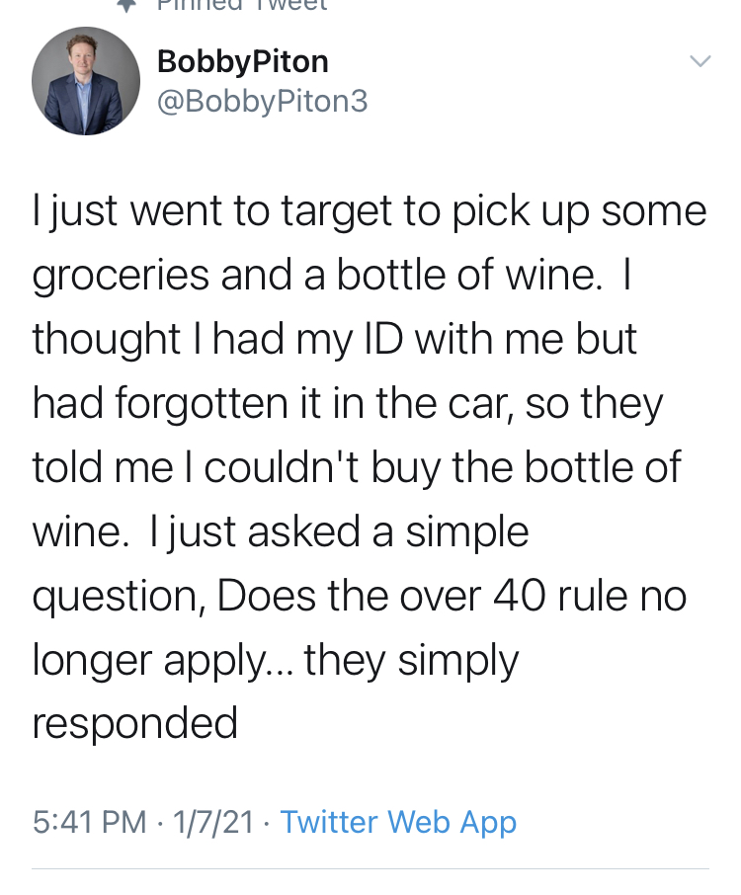This screenshot has width=741, height=895.
Task: Open the BobbyPiton display name profile link
Action: tap(242, 61)
